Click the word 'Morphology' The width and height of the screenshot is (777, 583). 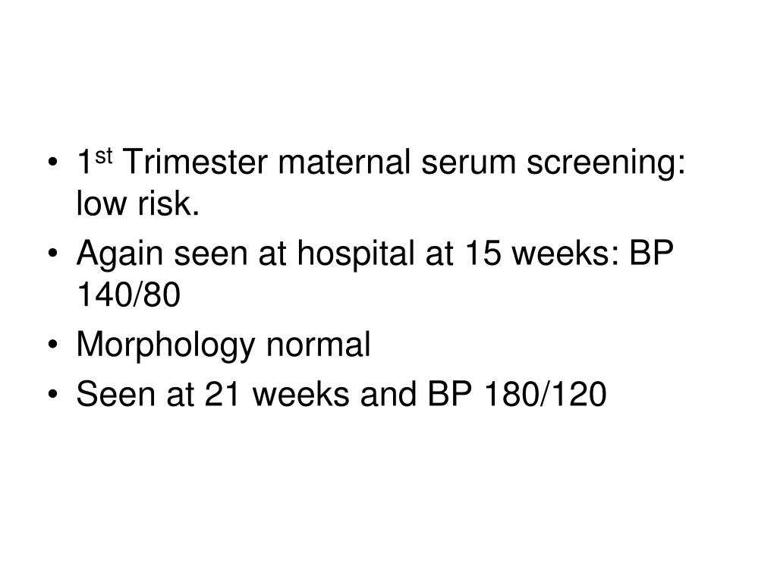(166, 347)
